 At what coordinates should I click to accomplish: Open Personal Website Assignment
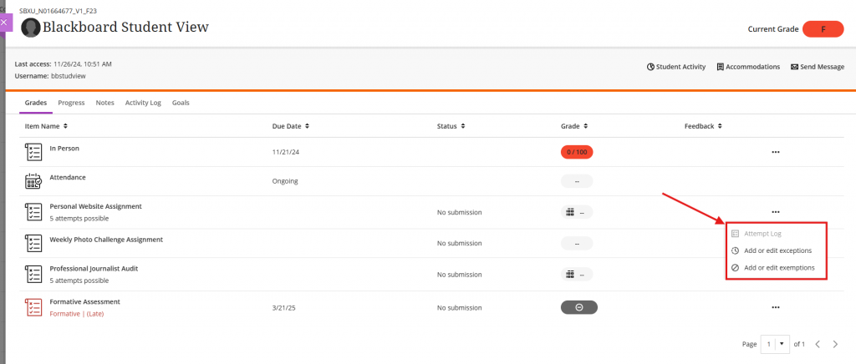click(95, 206)
